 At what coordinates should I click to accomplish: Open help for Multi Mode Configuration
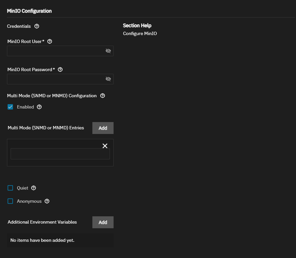[x=103, y=96]
